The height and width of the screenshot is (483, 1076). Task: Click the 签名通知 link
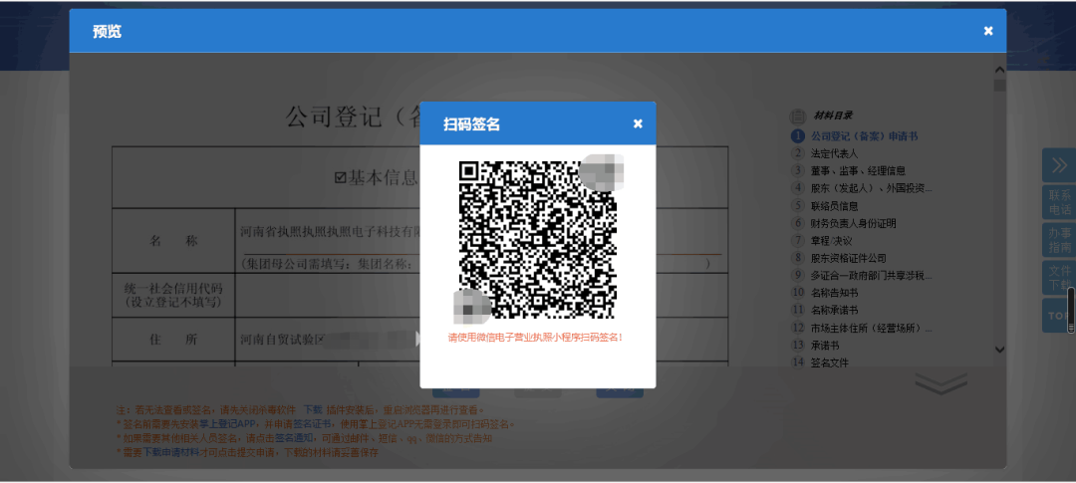click(294, 438)
